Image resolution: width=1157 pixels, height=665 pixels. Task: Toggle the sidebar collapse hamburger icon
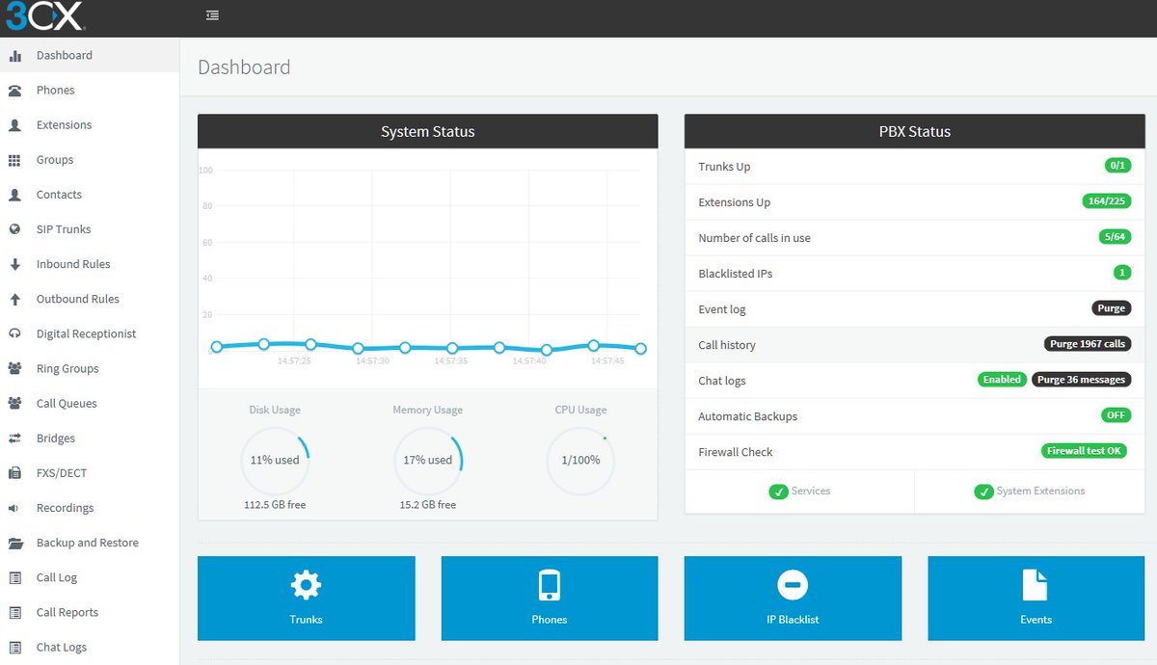tap(212, 15)
